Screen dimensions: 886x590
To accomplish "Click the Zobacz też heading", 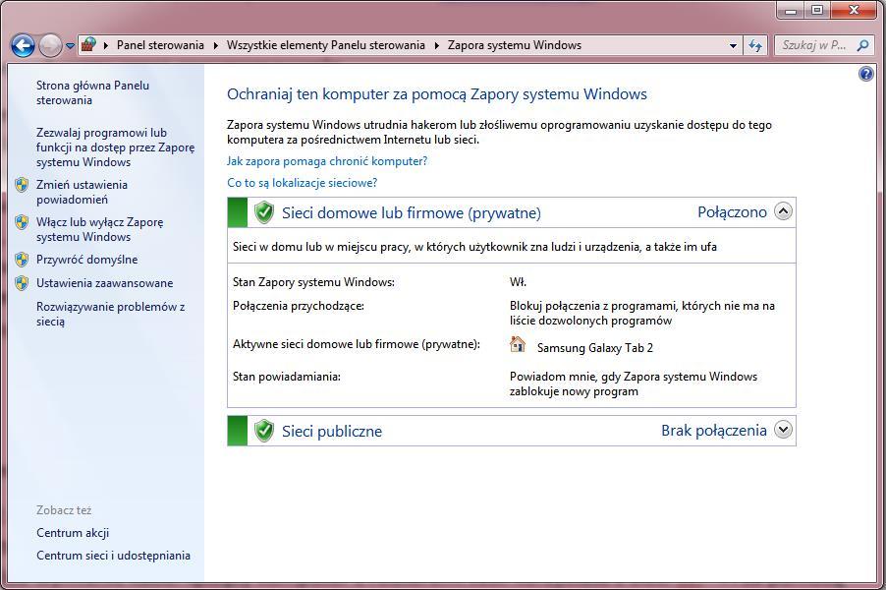I will pos(64,510).
